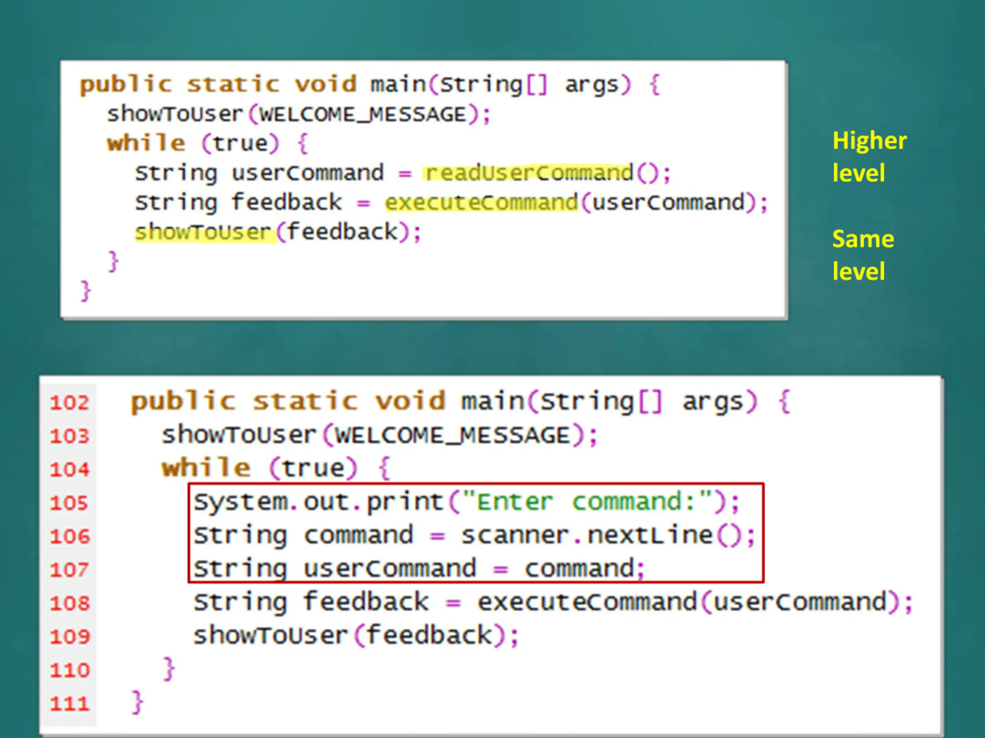The height and width of the screenshot is (738, 985).
Task: Click showToUser(WELCOME_MESSAGE) on line 103
Action: pyautogui.click(x=379, y=435)
